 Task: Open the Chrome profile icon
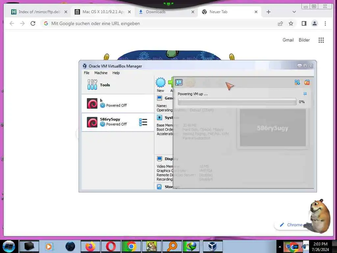click(x=314, y=23)
